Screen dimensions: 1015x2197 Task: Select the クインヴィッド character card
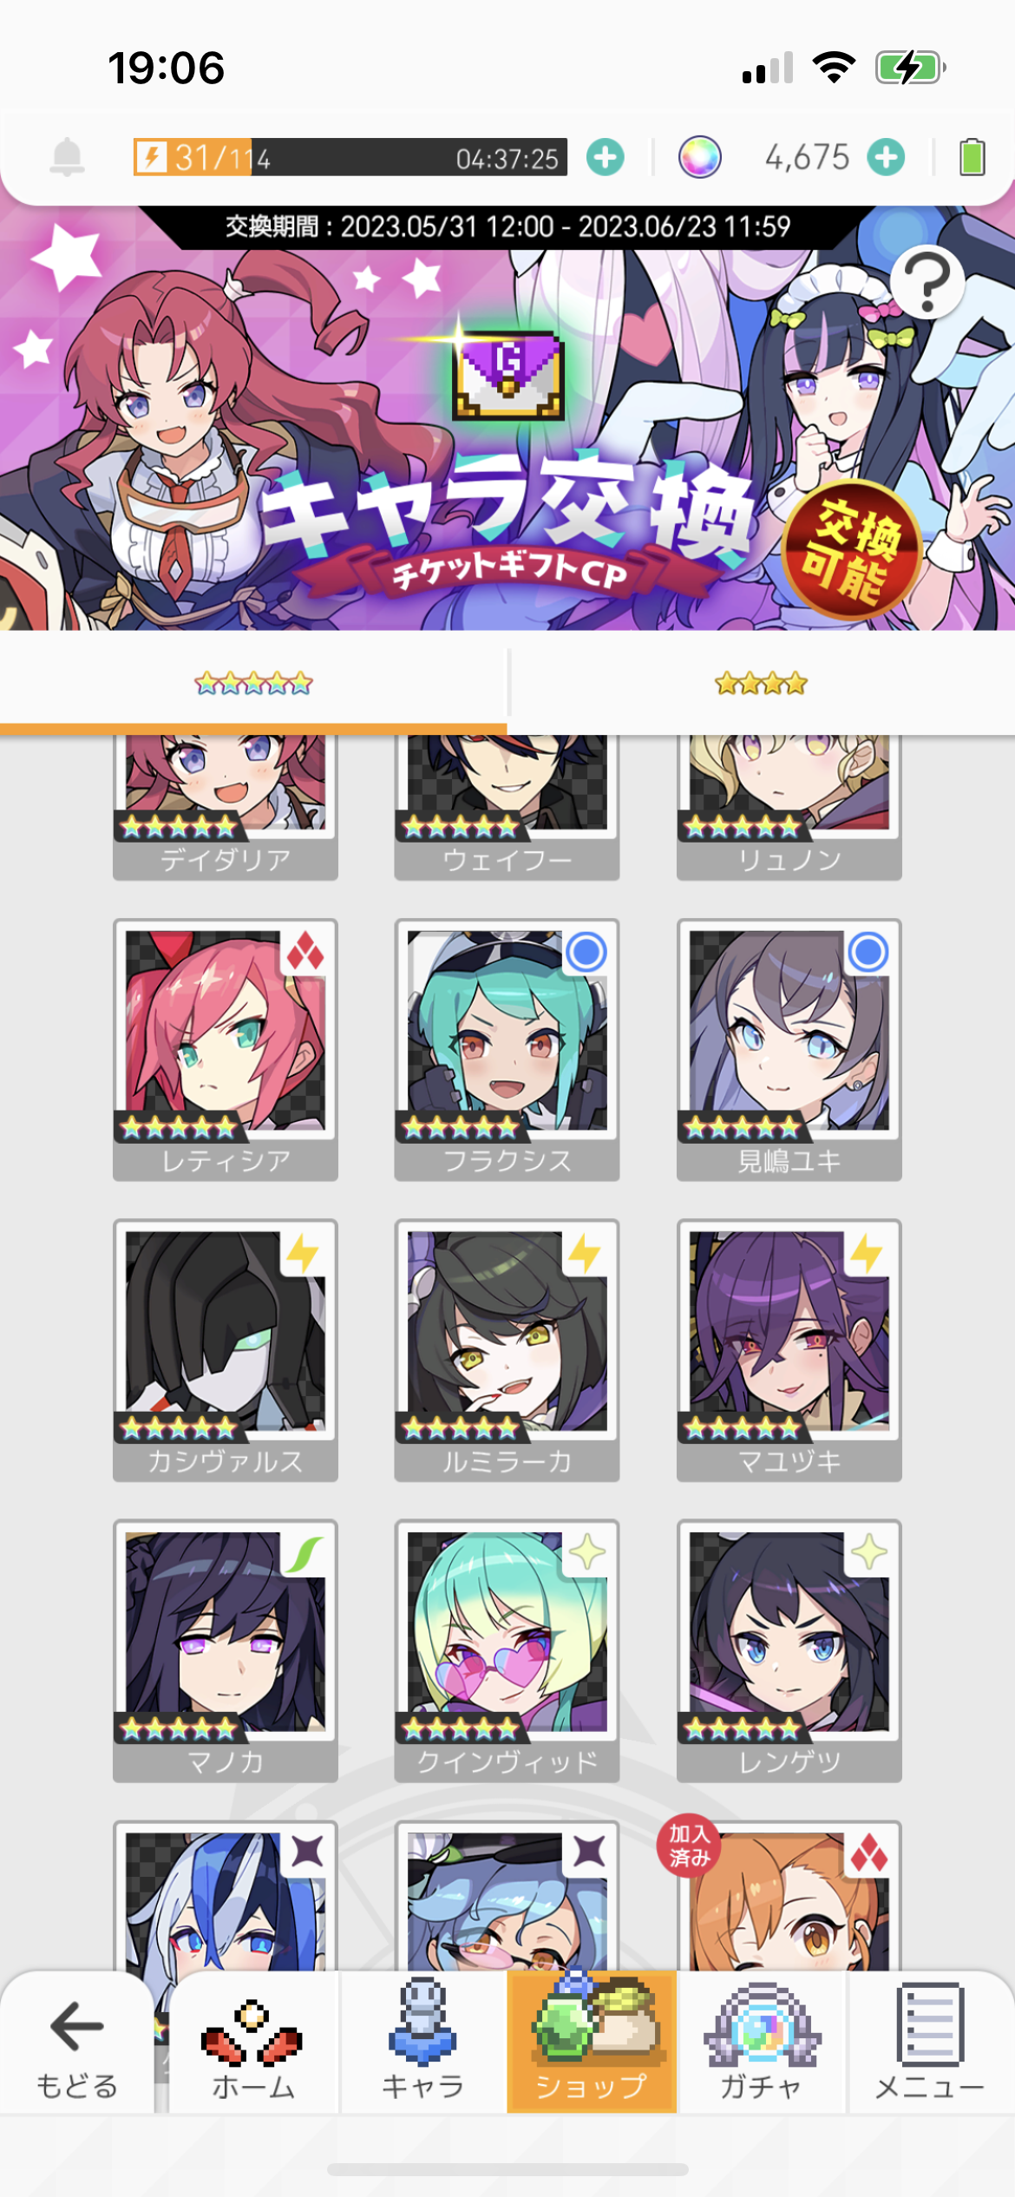coord(507,1651)
